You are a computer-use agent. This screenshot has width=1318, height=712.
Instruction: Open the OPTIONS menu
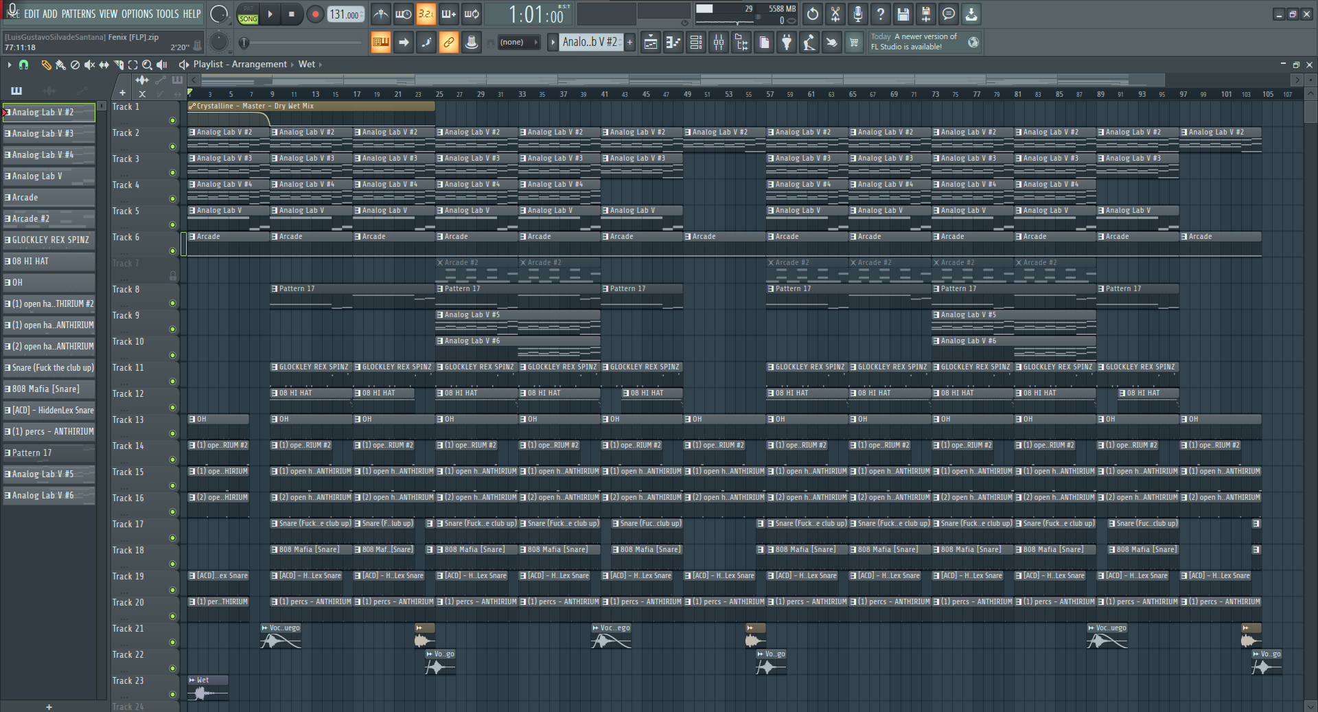(137, 14)
